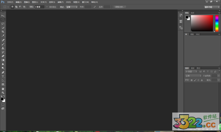Select the Clone Stamp tool
The height and width of the screenshot is (132, 221).
pyautogui.click(x=3, y=48)
